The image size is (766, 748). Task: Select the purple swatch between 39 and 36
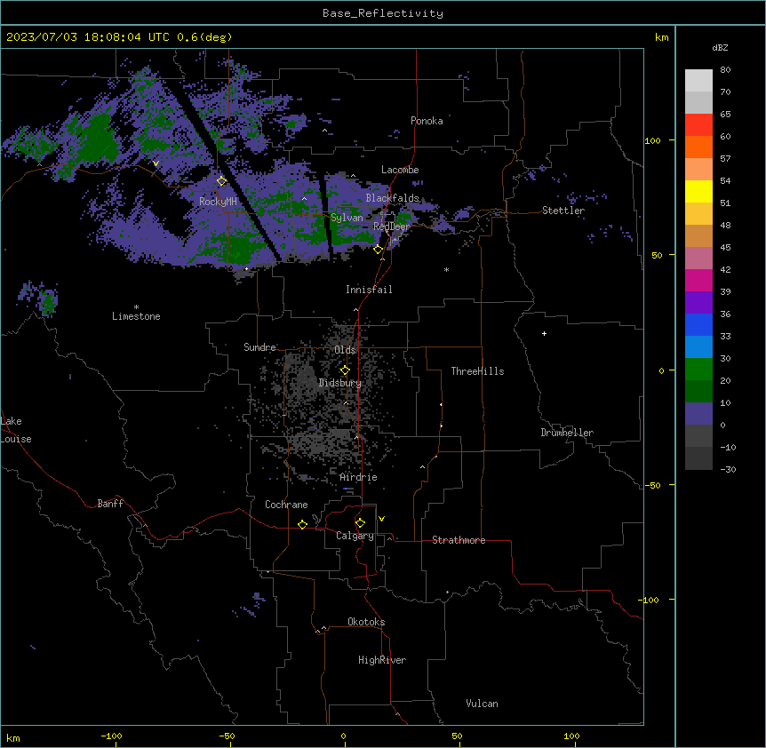point(698,303)
